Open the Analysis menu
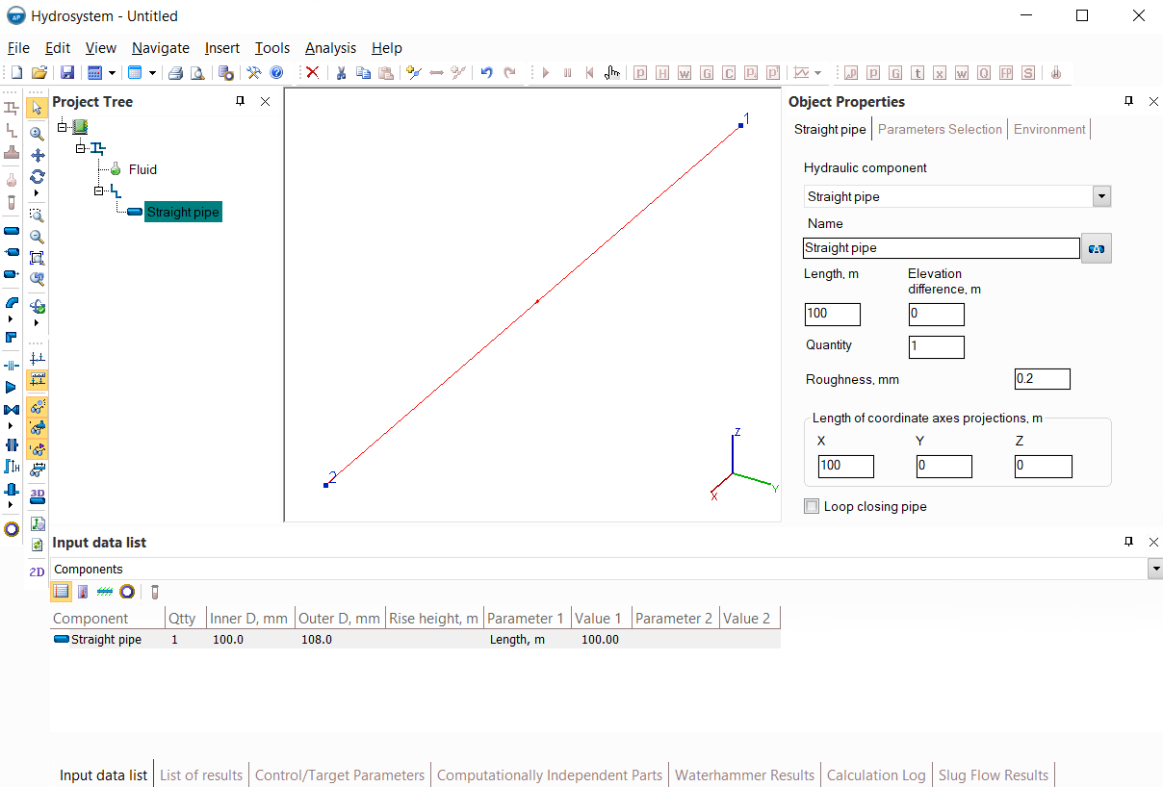The image size is (1163, 787). coord(330,48)
